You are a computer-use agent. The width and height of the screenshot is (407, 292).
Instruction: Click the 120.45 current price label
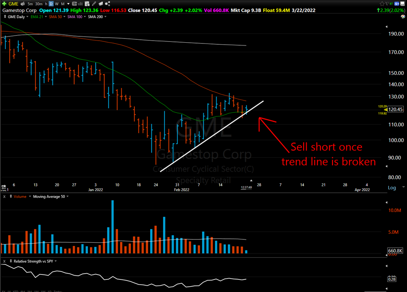[x=396, y=109]
